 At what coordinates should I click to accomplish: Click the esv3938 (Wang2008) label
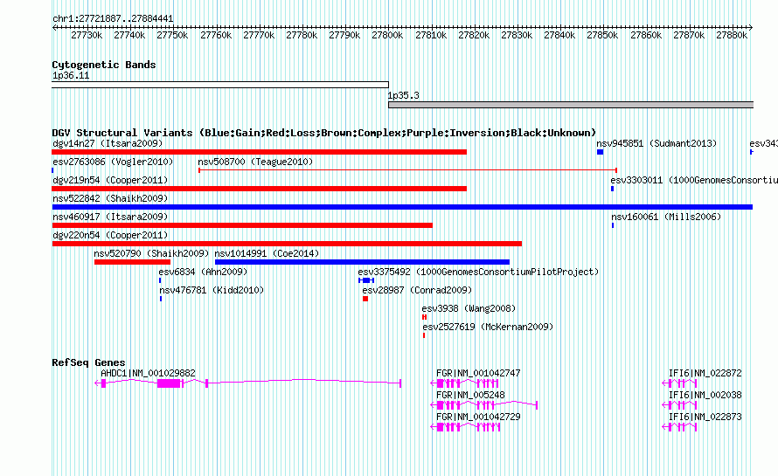point(469,308)
